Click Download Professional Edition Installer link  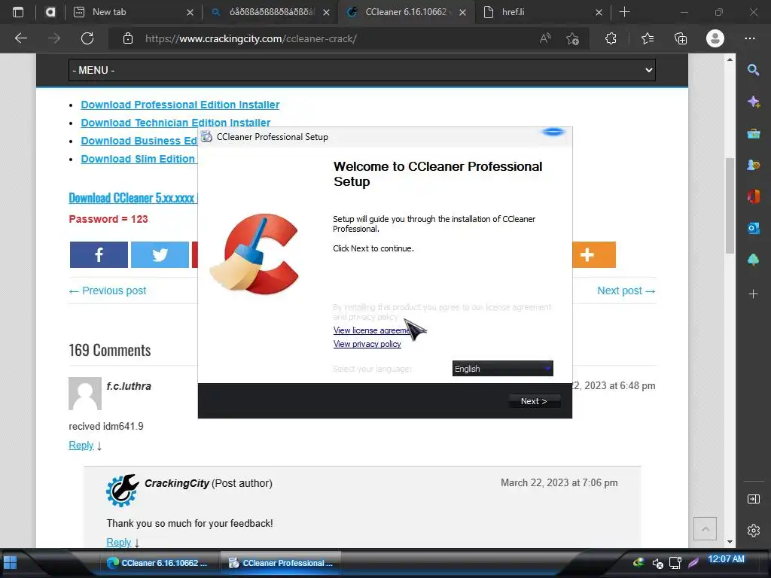coord(180,105)
